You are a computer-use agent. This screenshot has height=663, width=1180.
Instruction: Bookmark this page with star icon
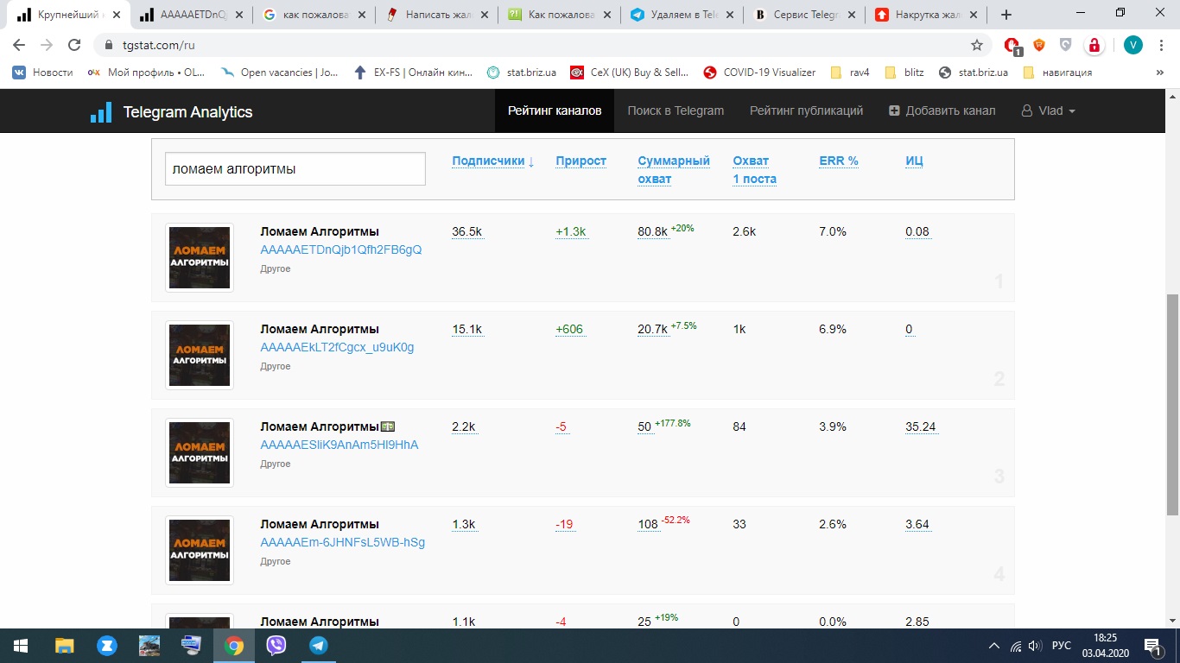[x=977, y=45]
